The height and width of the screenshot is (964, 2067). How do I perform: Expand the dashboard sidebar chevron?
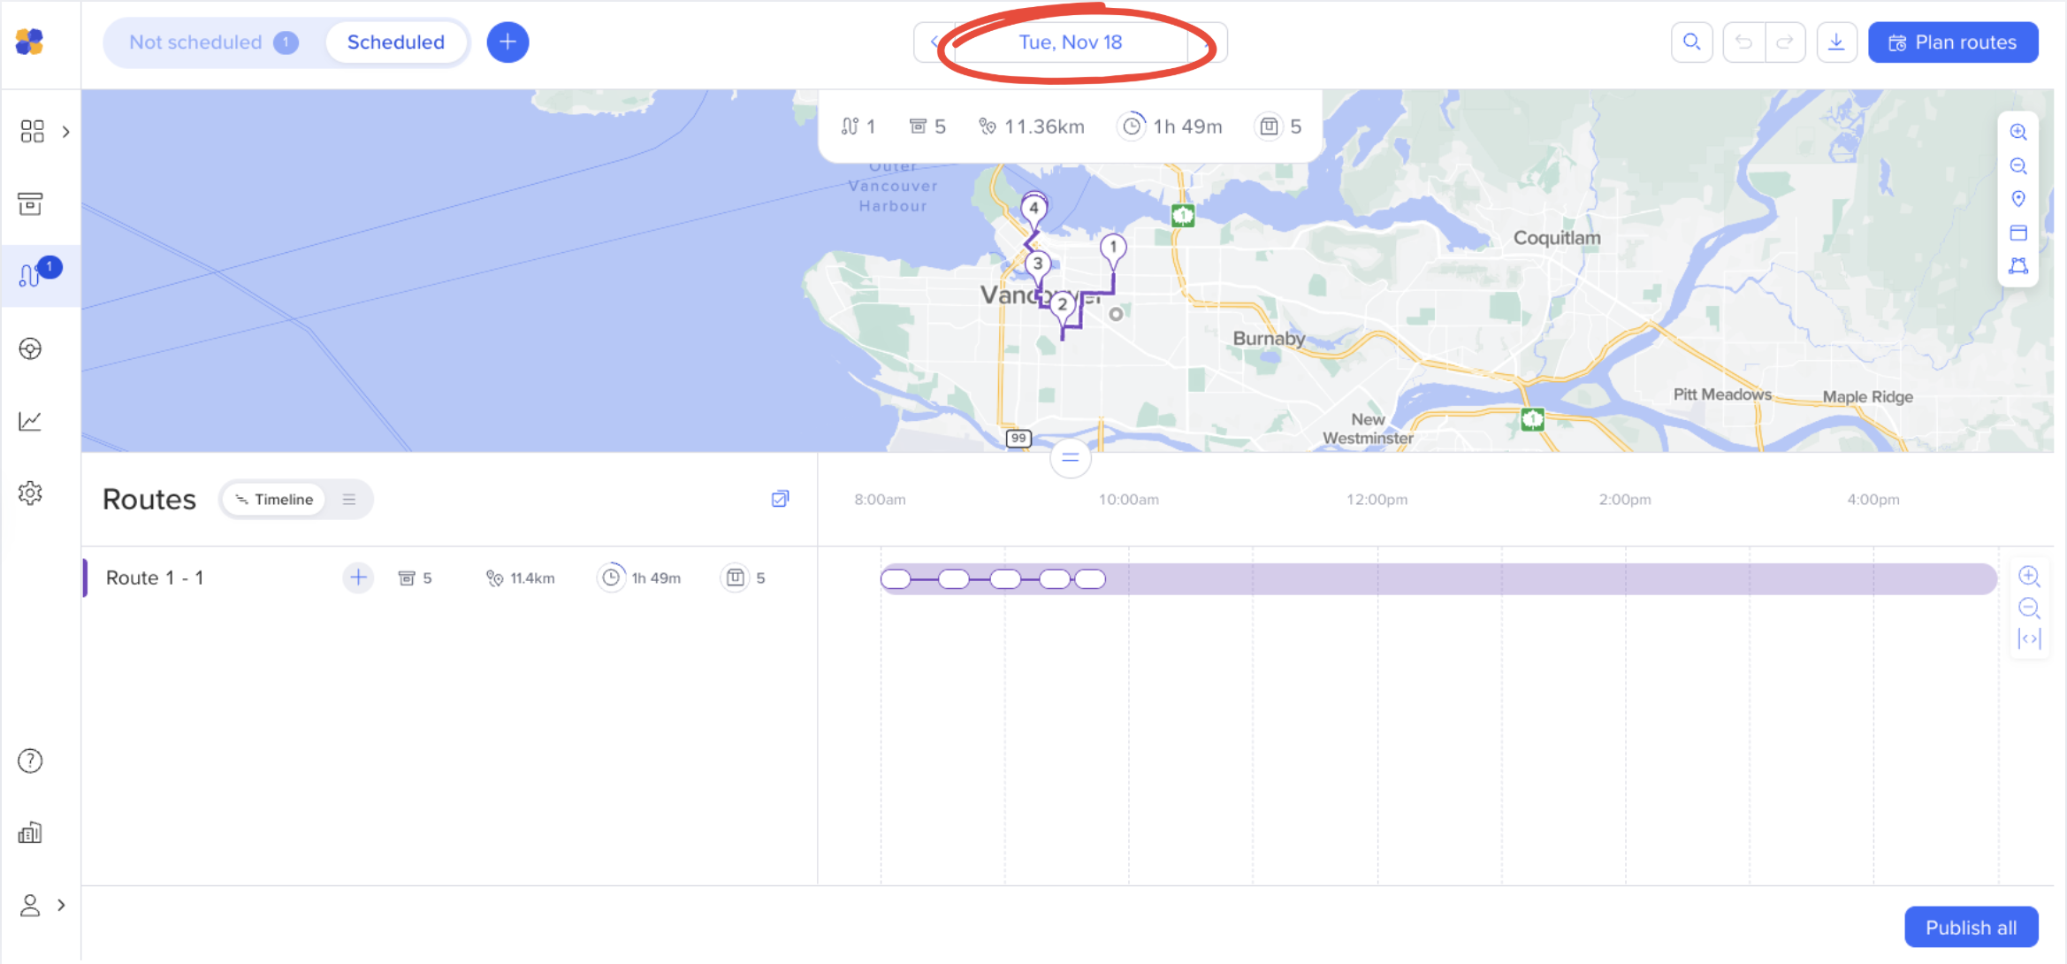[x=66, y=132]
